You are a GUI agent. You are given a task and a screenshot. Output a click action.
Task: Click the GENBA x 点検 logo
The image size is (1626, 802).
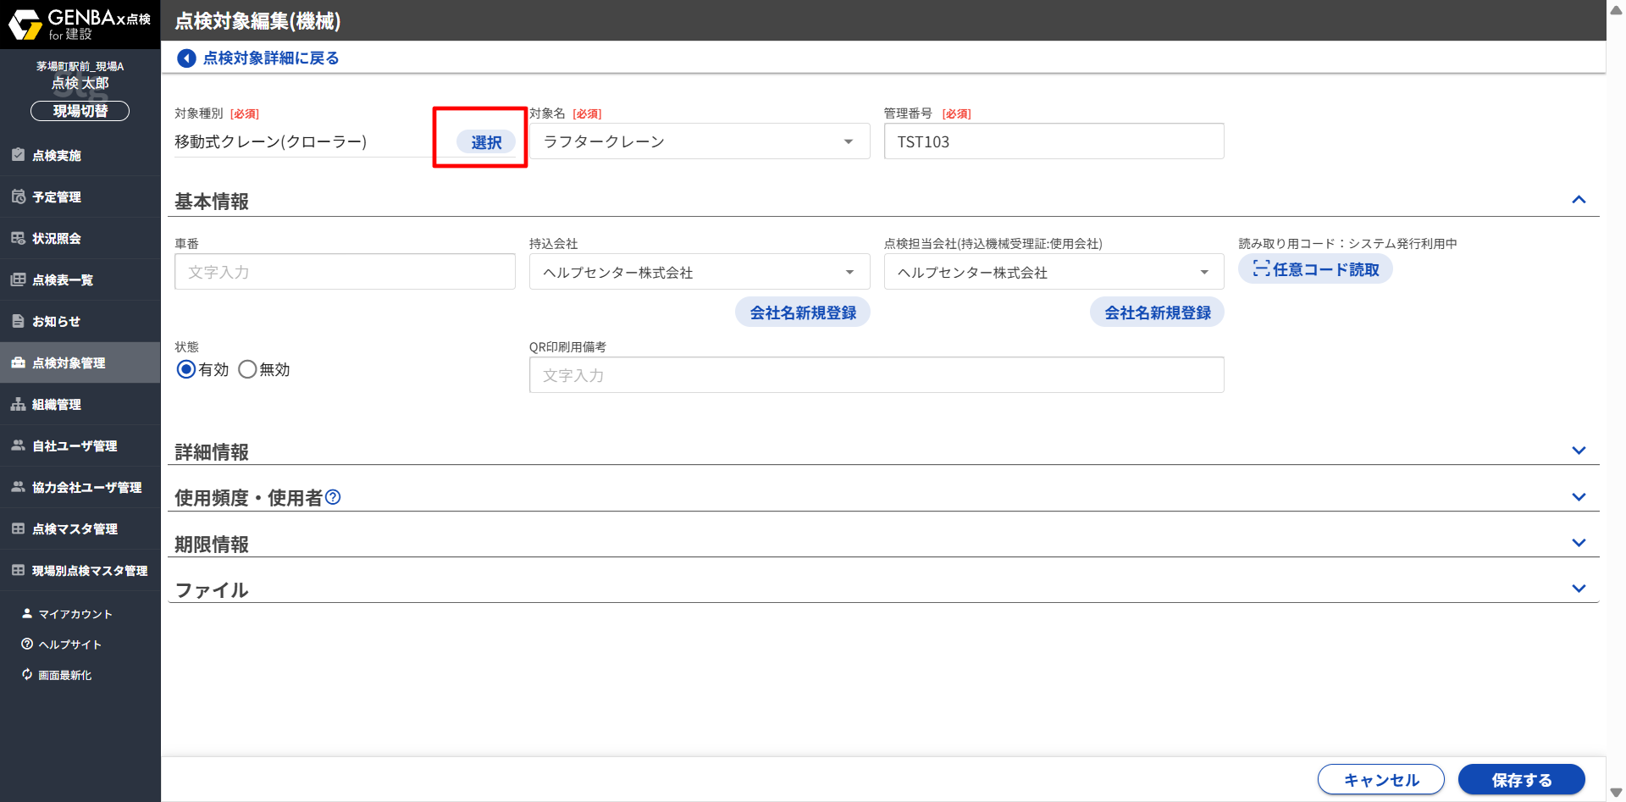(80, 25)
